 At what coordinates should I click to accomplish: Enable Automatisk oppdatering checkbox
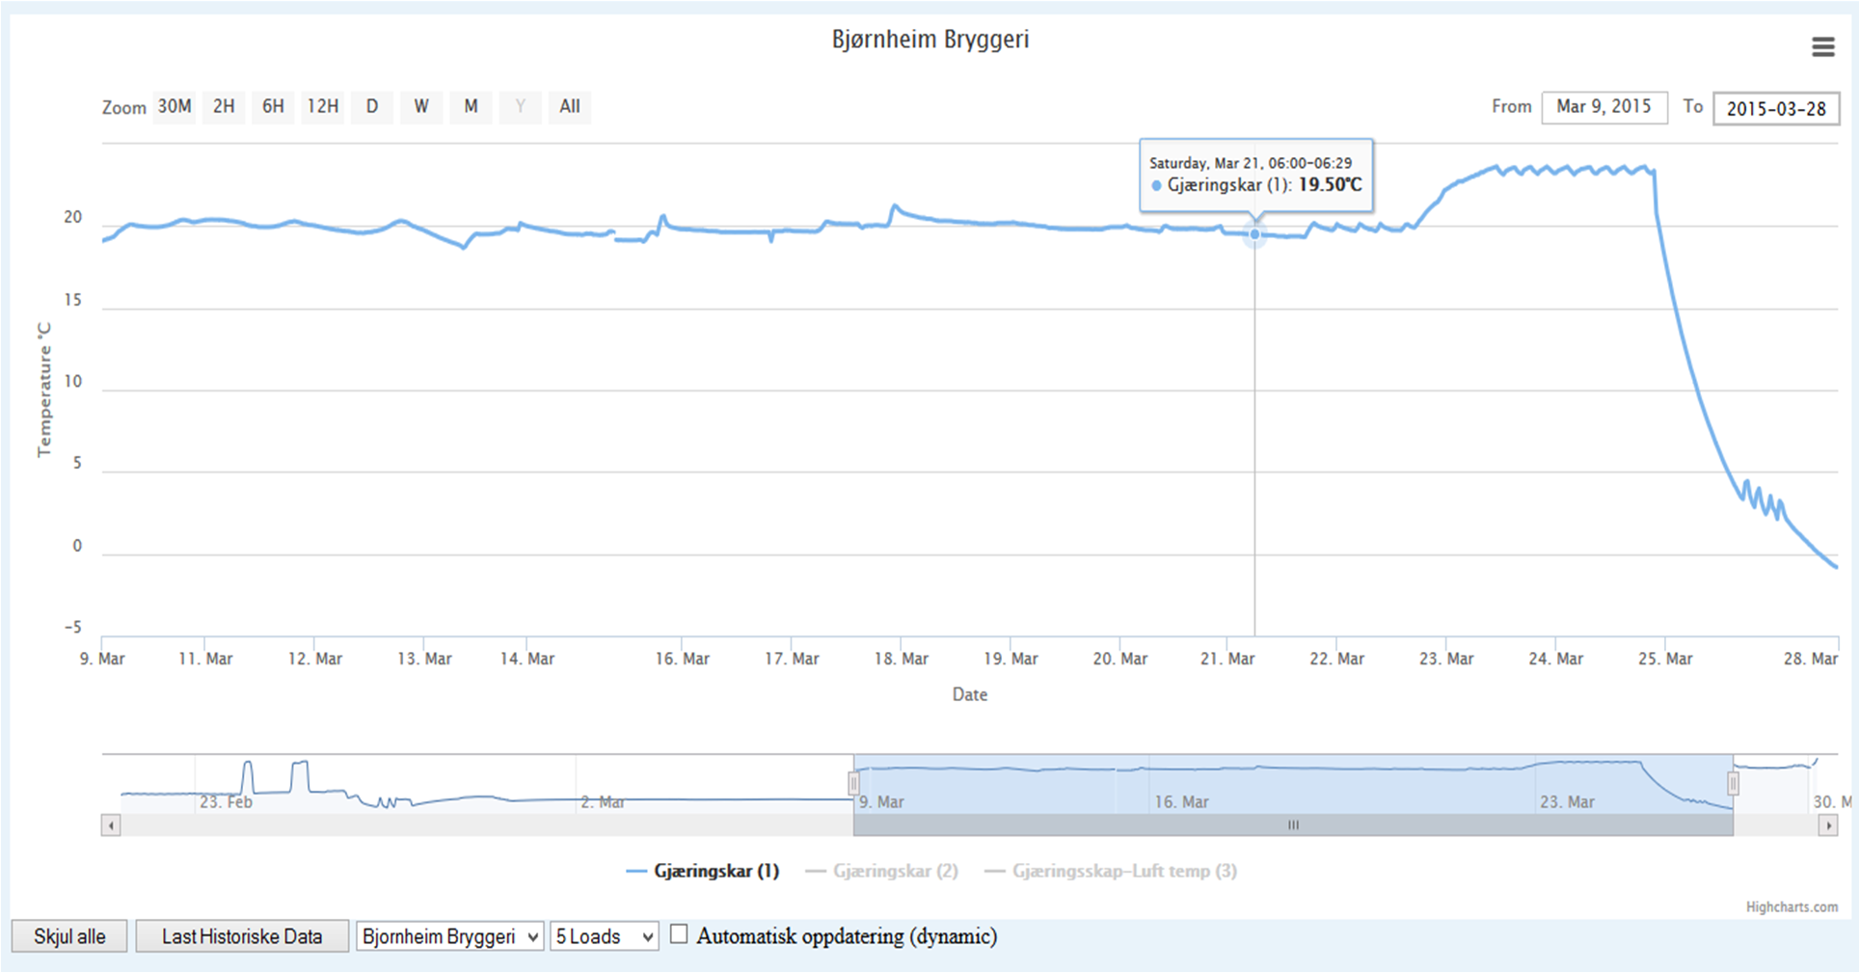679,934
